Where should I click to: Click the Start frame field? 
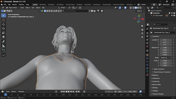pos(122,92)
